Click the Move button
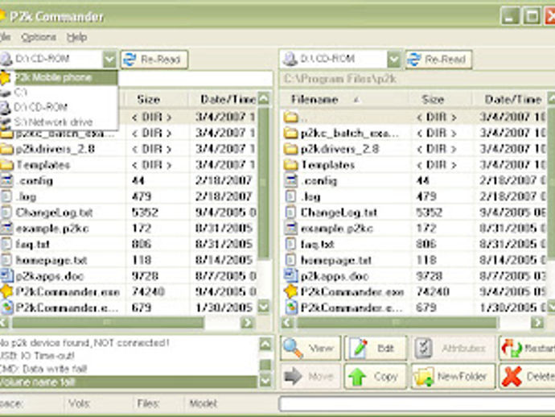This screenshot has width=555, height=417. (x=310, y=376)
